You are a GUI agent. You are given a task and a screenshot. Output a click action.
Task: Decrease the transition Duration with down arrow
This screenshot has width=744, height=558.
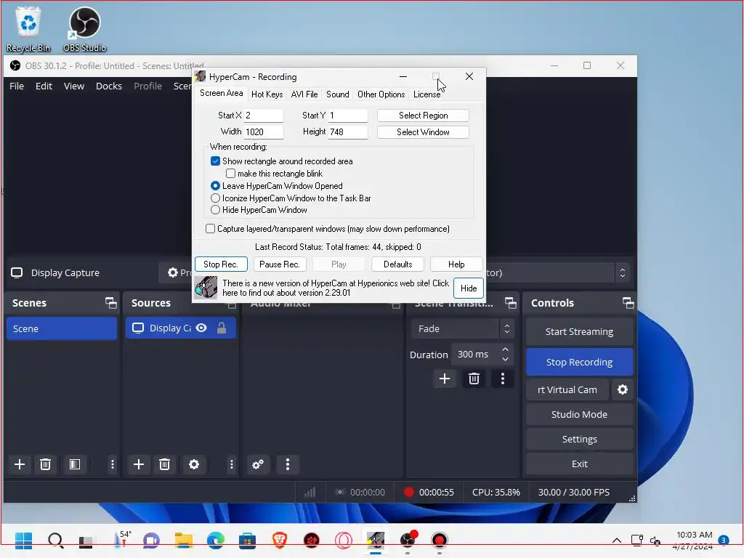point(506,359)
